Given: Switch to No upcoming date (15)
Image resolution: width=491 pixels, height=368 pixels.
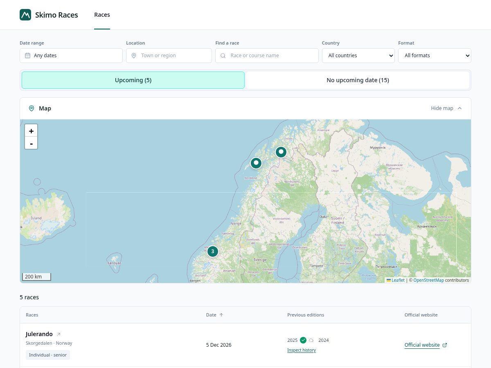Looking at the screenshot, I should 358,80.
